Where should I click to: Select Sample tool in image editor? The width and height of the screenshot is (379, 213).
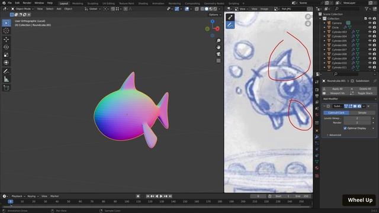click(x=230, y=17)
